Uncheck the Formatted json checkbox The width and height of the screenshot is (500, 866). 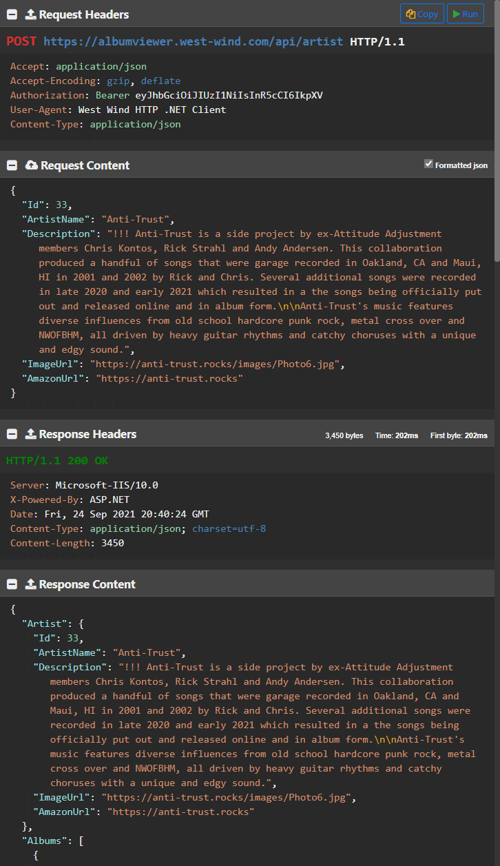pyautogui.click(x=428, y=164)
